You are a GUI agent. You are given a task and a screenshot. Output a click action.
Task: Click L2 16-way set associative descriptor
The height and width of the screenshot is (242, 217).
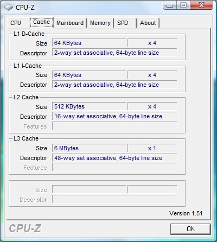pos(114,116)
